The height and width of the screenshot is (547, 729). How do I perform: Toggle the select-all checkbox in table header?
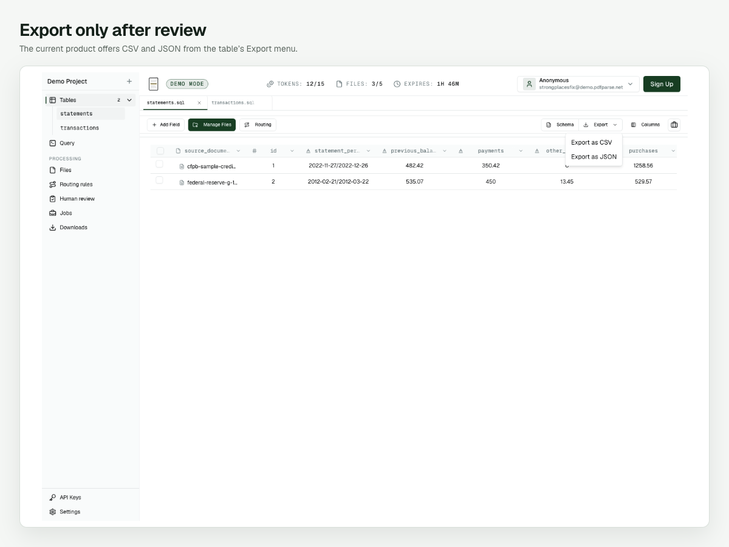[x=160, y=151]
